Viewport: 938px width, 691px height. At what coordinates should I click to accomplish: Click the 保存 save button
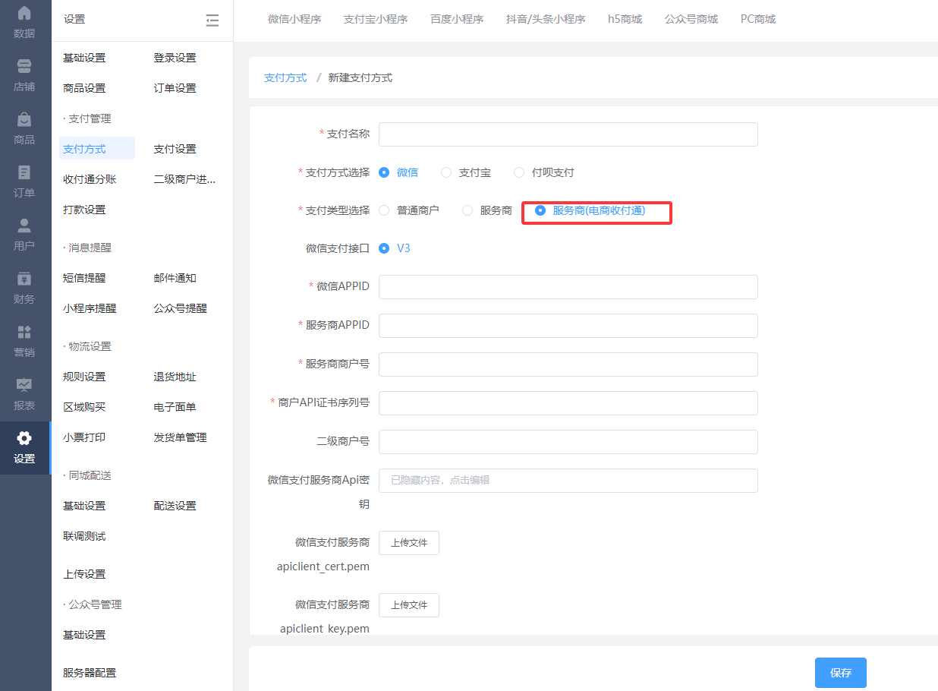tap(841, 673)
